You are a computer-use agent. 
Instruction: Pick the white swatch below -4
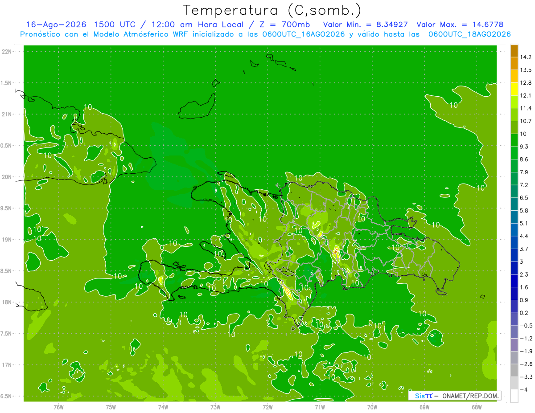(514, 396)
